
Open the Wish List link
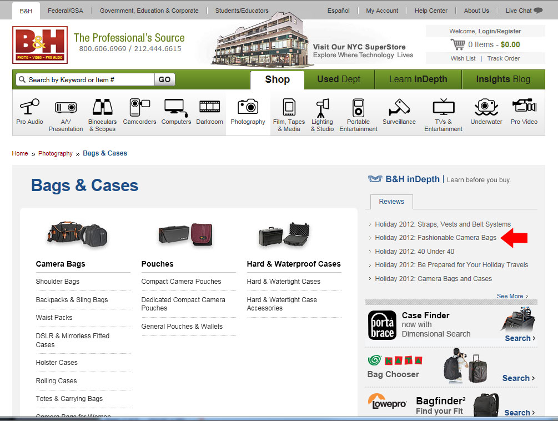coord(463,58)
